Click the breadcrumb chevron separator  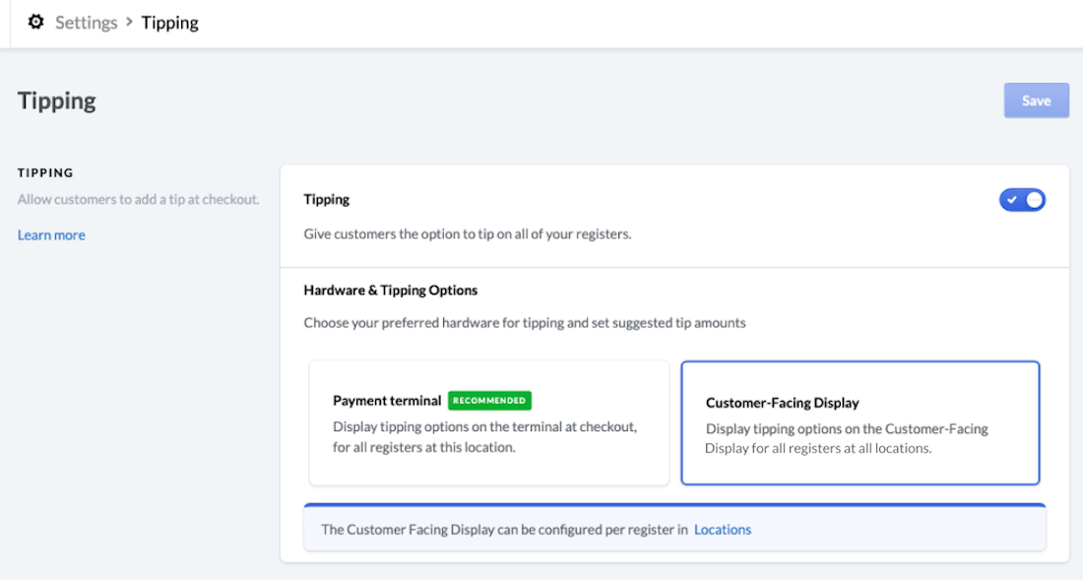pyautogui.click(x=129, y=22)
